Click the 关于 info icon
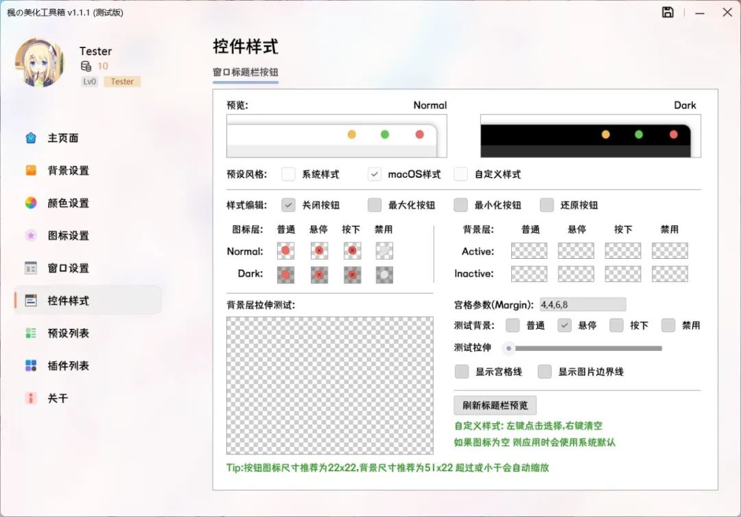741x517 pixels. click(x=31, y=398)
